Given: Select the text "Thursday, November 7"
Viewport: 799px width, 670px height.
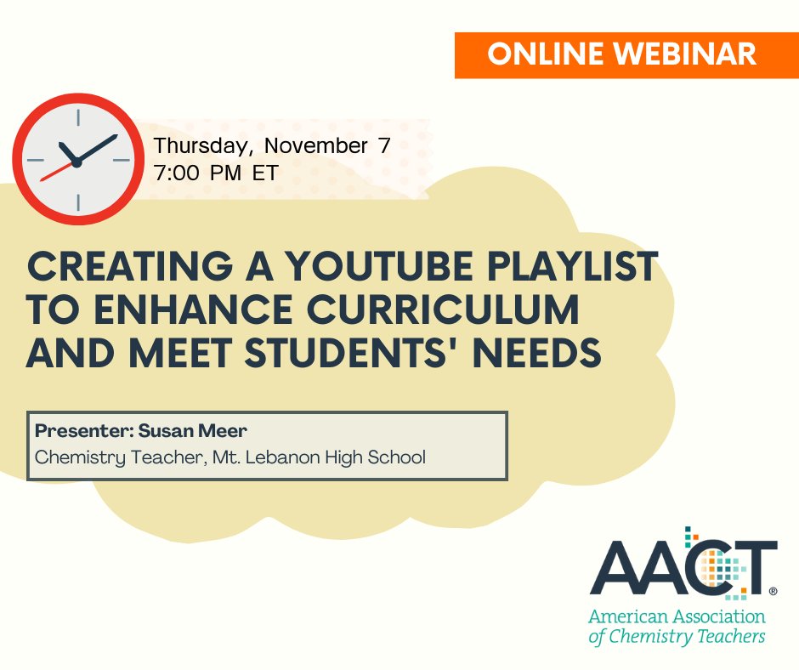Looking at the screenshot, I should click(272, 146).
